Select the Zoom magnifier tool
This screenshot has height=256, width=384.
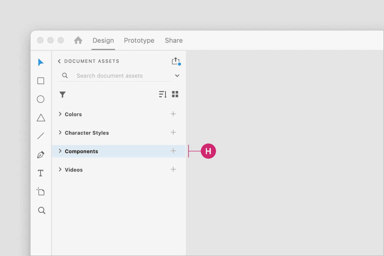[41, 211]
